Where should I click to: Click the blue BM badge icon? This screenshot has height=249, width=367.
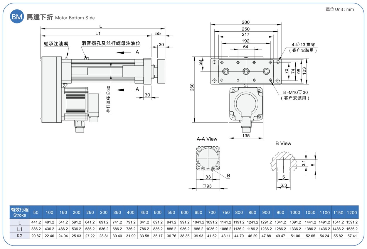[17, 17]
